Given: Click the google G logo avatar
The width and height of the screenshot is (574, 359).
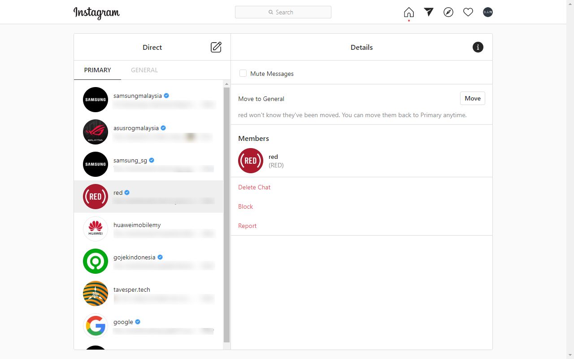Looking at the screenshot, I should 96,326.
